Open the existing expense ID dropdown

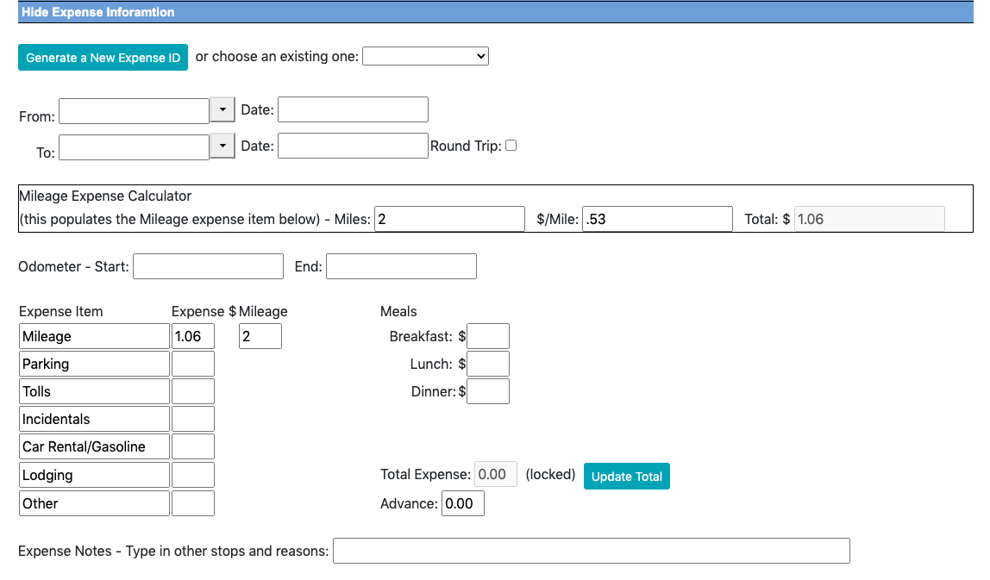[425, 56]
